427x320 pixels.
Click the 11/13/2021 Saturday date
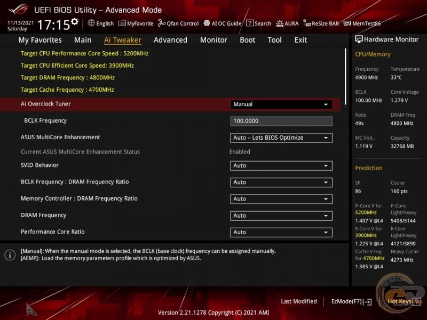20,26
